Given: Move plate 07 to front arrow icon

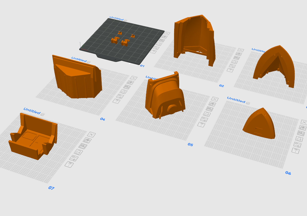Looking at the screenshot, I should tap(69, 165).
